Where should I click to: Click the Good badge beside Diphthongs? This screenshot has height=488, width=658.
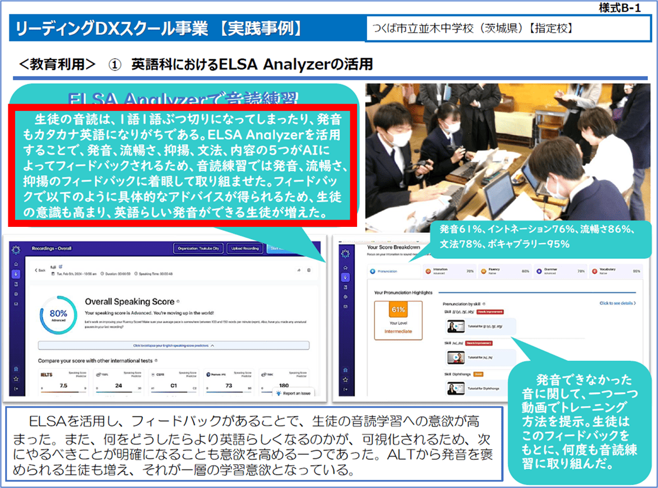479,374
